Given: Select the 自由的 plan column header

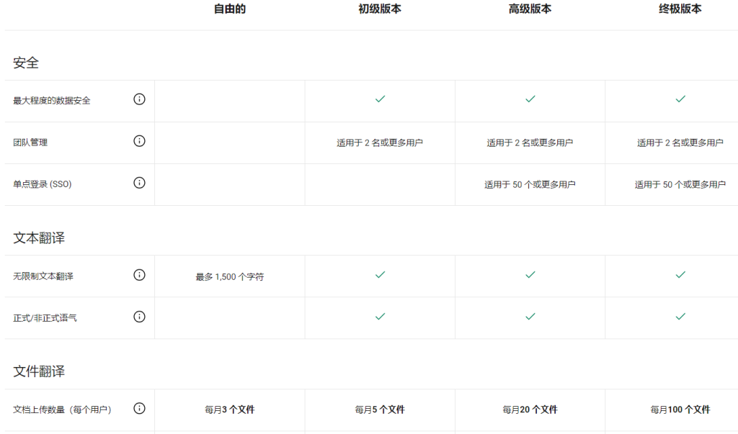Looking at the screenshot, I should (230, 9).
